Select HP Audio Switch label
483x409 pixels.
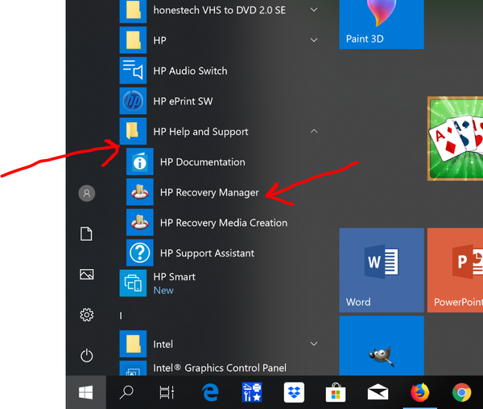point(190,71)
